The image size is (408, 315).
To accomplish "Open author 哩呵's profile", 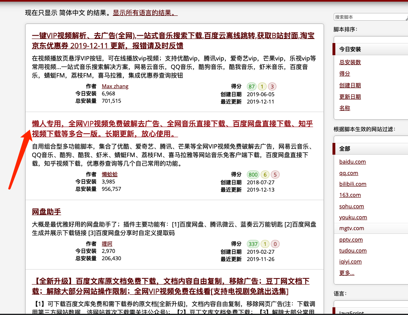I will click(107, 244).
